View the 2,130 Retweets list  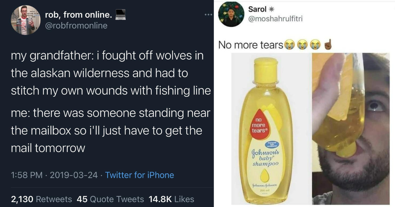pyautogui.click(x=41, y=199)
